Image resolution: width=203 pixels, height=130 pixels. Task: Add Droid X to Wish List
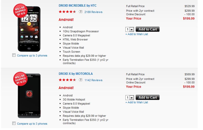137,102
